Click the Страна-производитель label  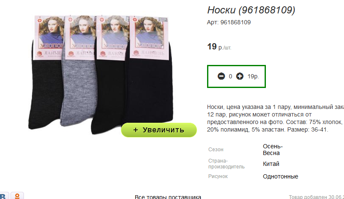point(226,163)
